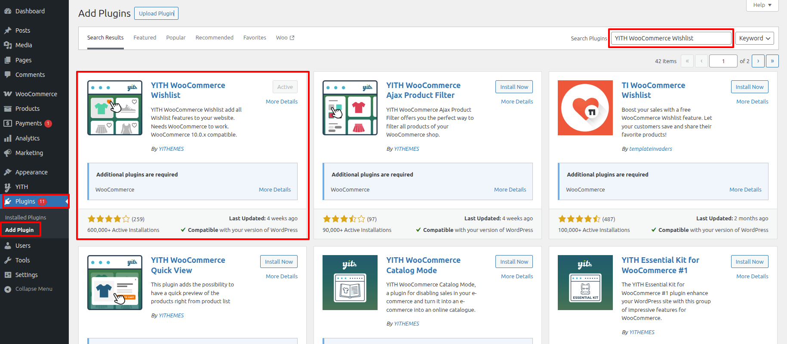The height and width of the screenshot is (344, 787).
Task: Click the Plugins update count badge 11
Action: pos(42,201)
